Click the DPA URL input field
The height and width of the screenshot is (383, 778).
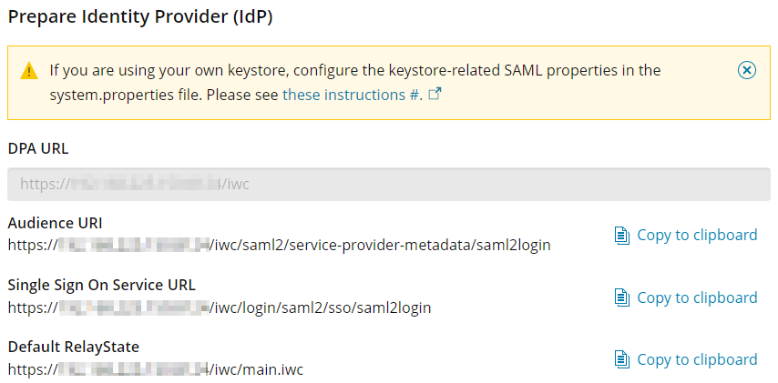tap(388, 184)
